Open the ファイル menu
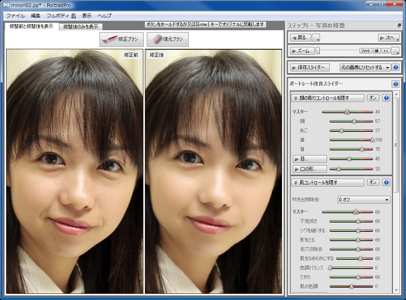Screen dimensions: 406x300 (15, 16)
